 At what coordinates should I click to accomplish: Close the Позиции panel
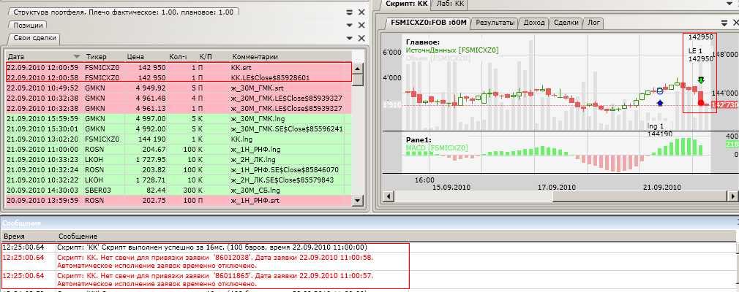click(x=361, y=25)
